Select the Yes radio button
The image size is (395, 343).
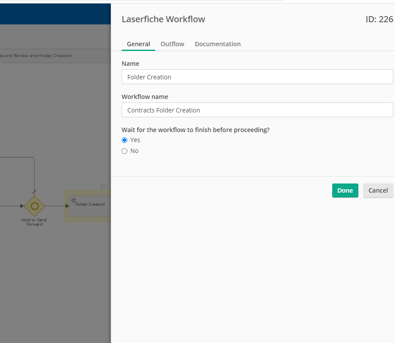point(124,140)
